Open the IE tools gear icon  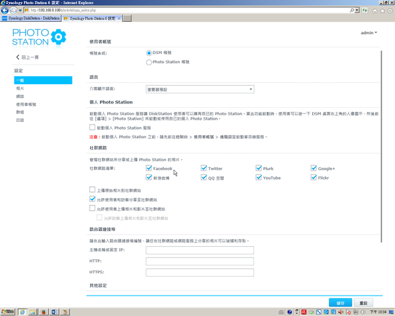click(x=390, y=11)
